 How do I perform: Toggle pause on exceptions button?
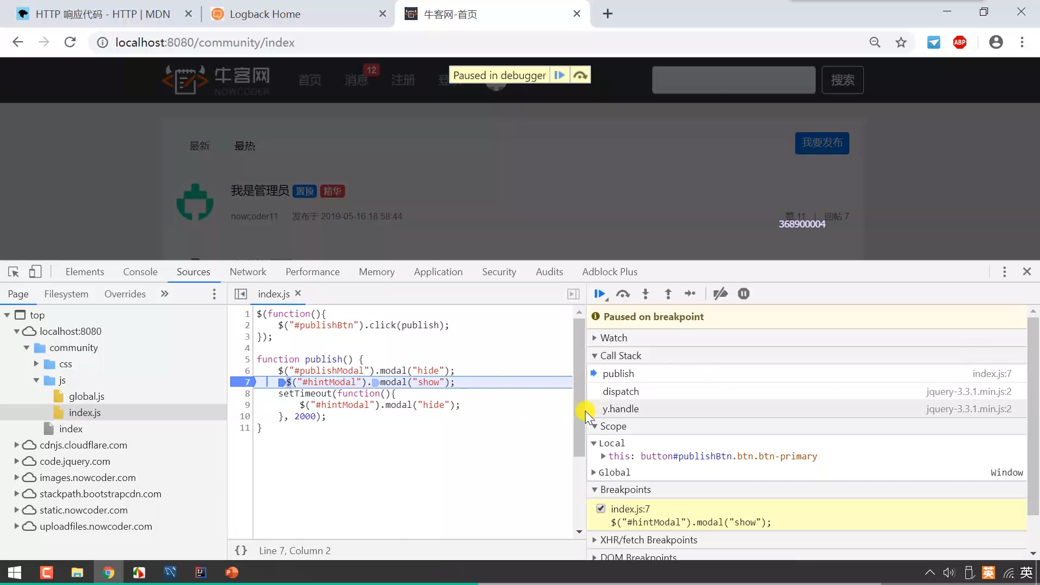coord(744,294)
